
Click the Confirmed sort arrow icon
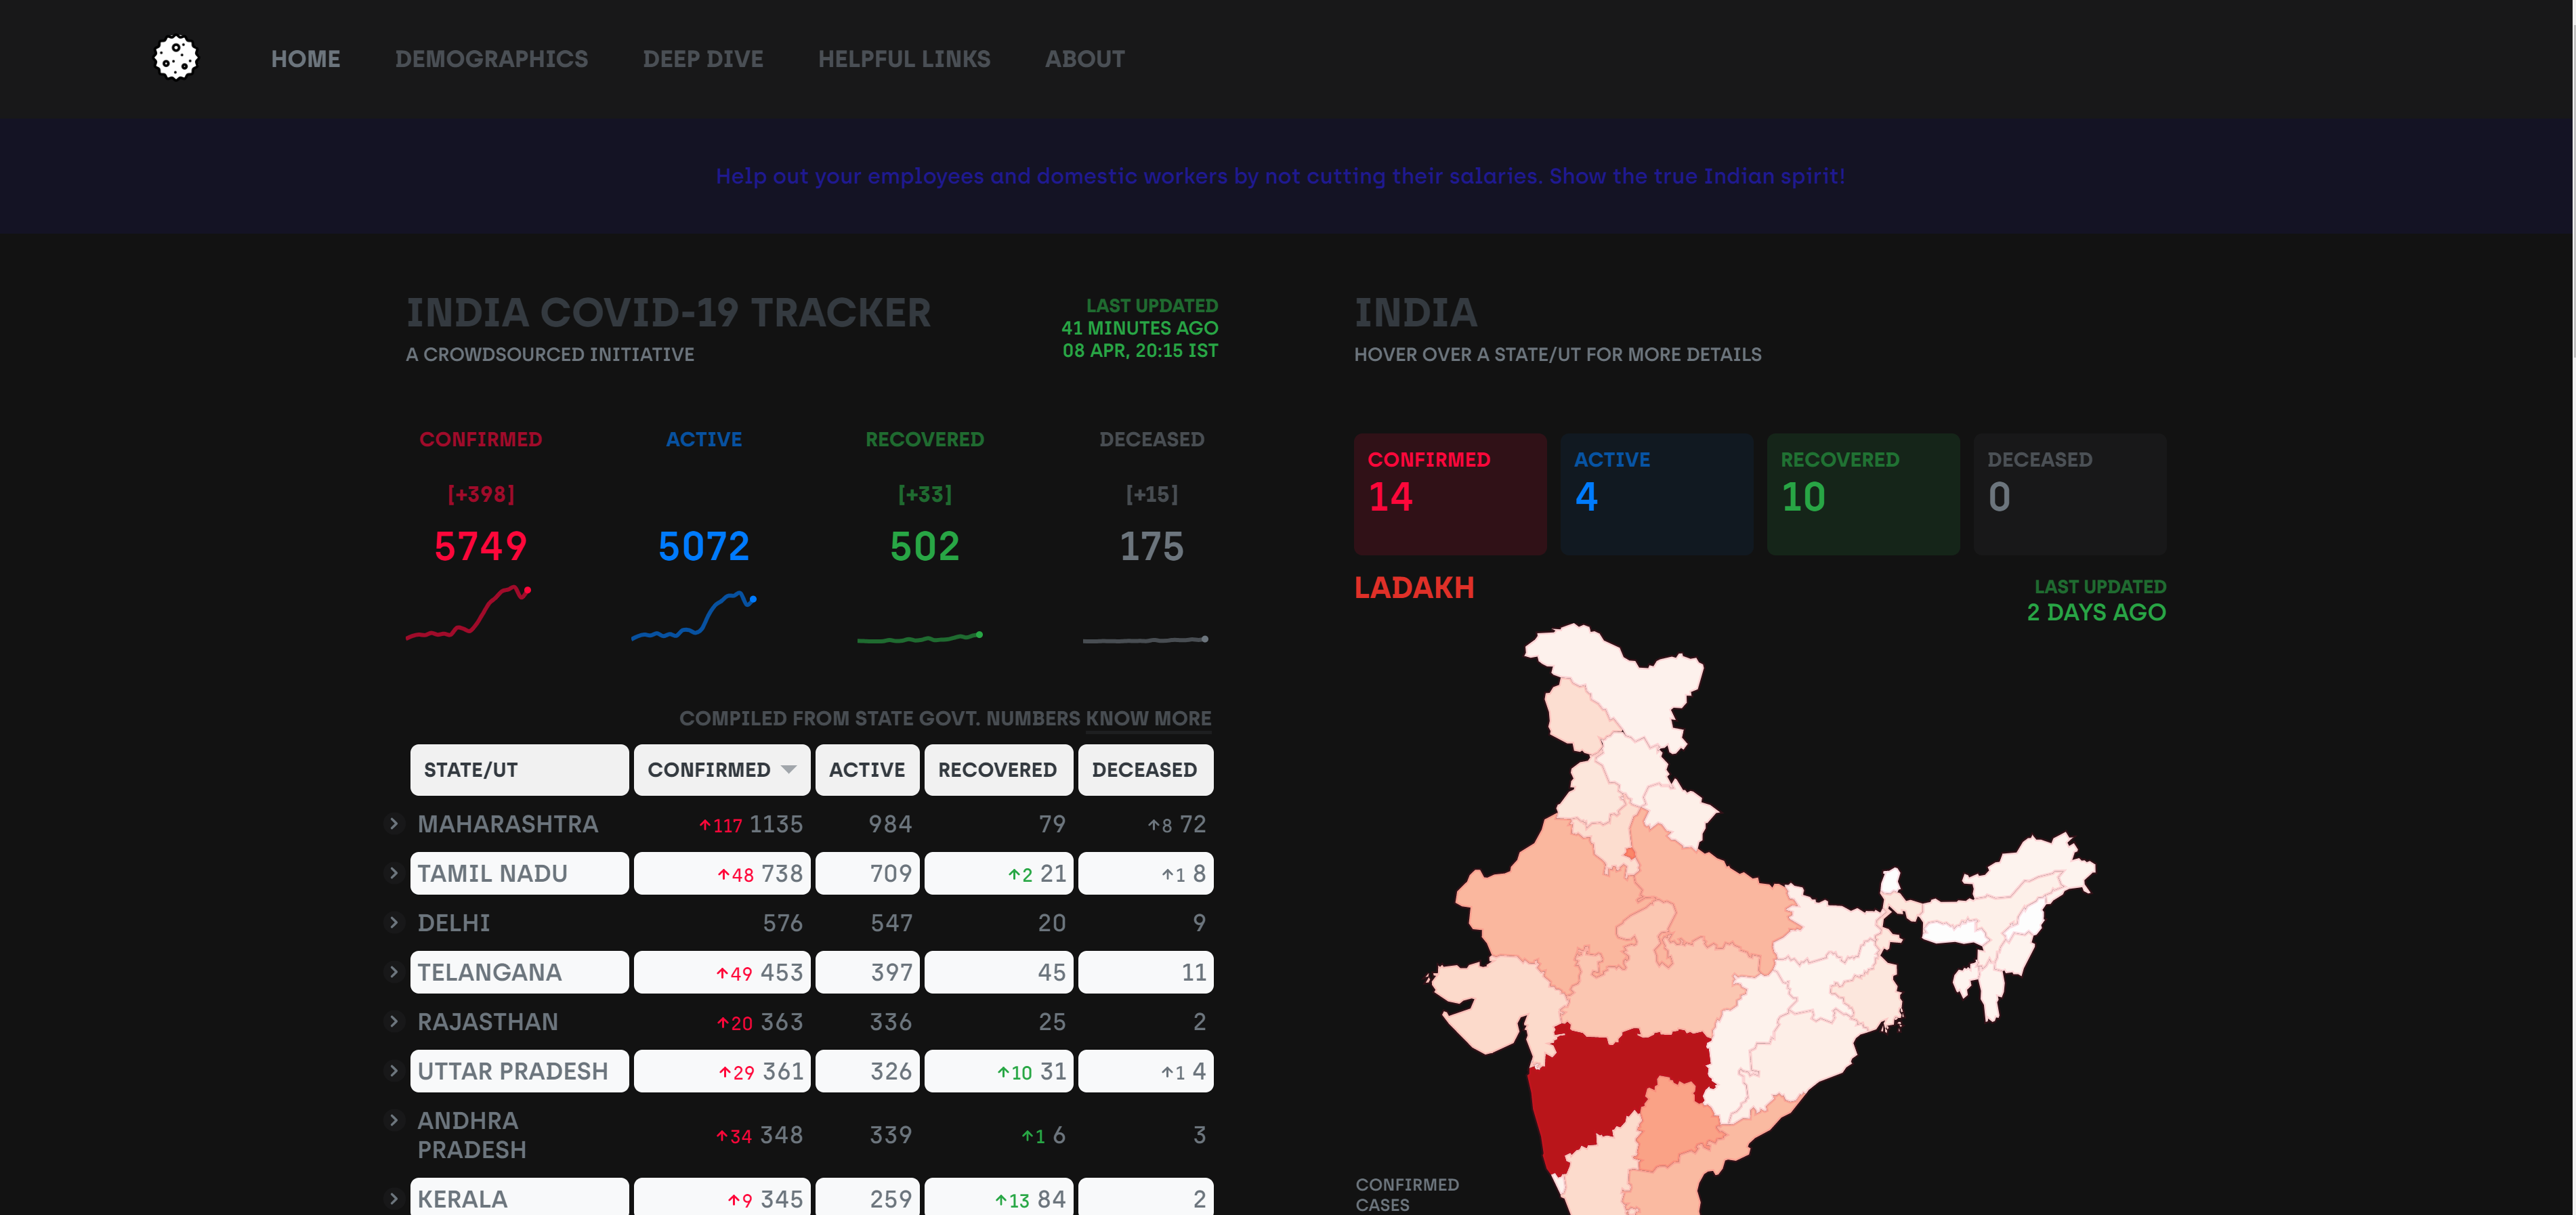tap(789, 769)
